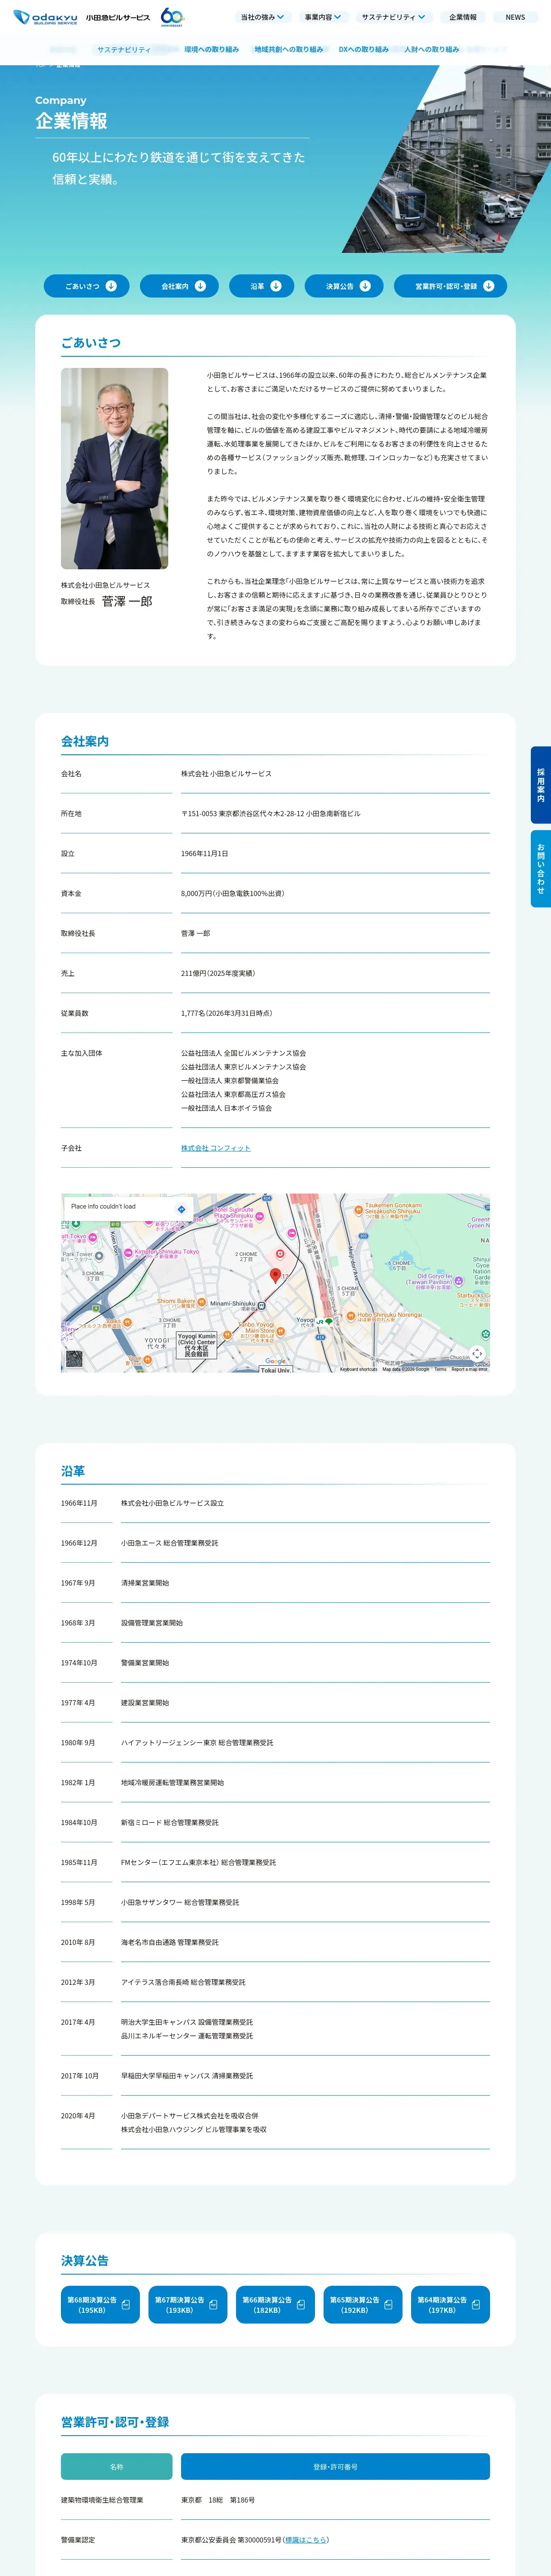551x2576 pixels.
Task: Open 第64期決算公告 PDF (197KB)
Action: (450, 2304)
